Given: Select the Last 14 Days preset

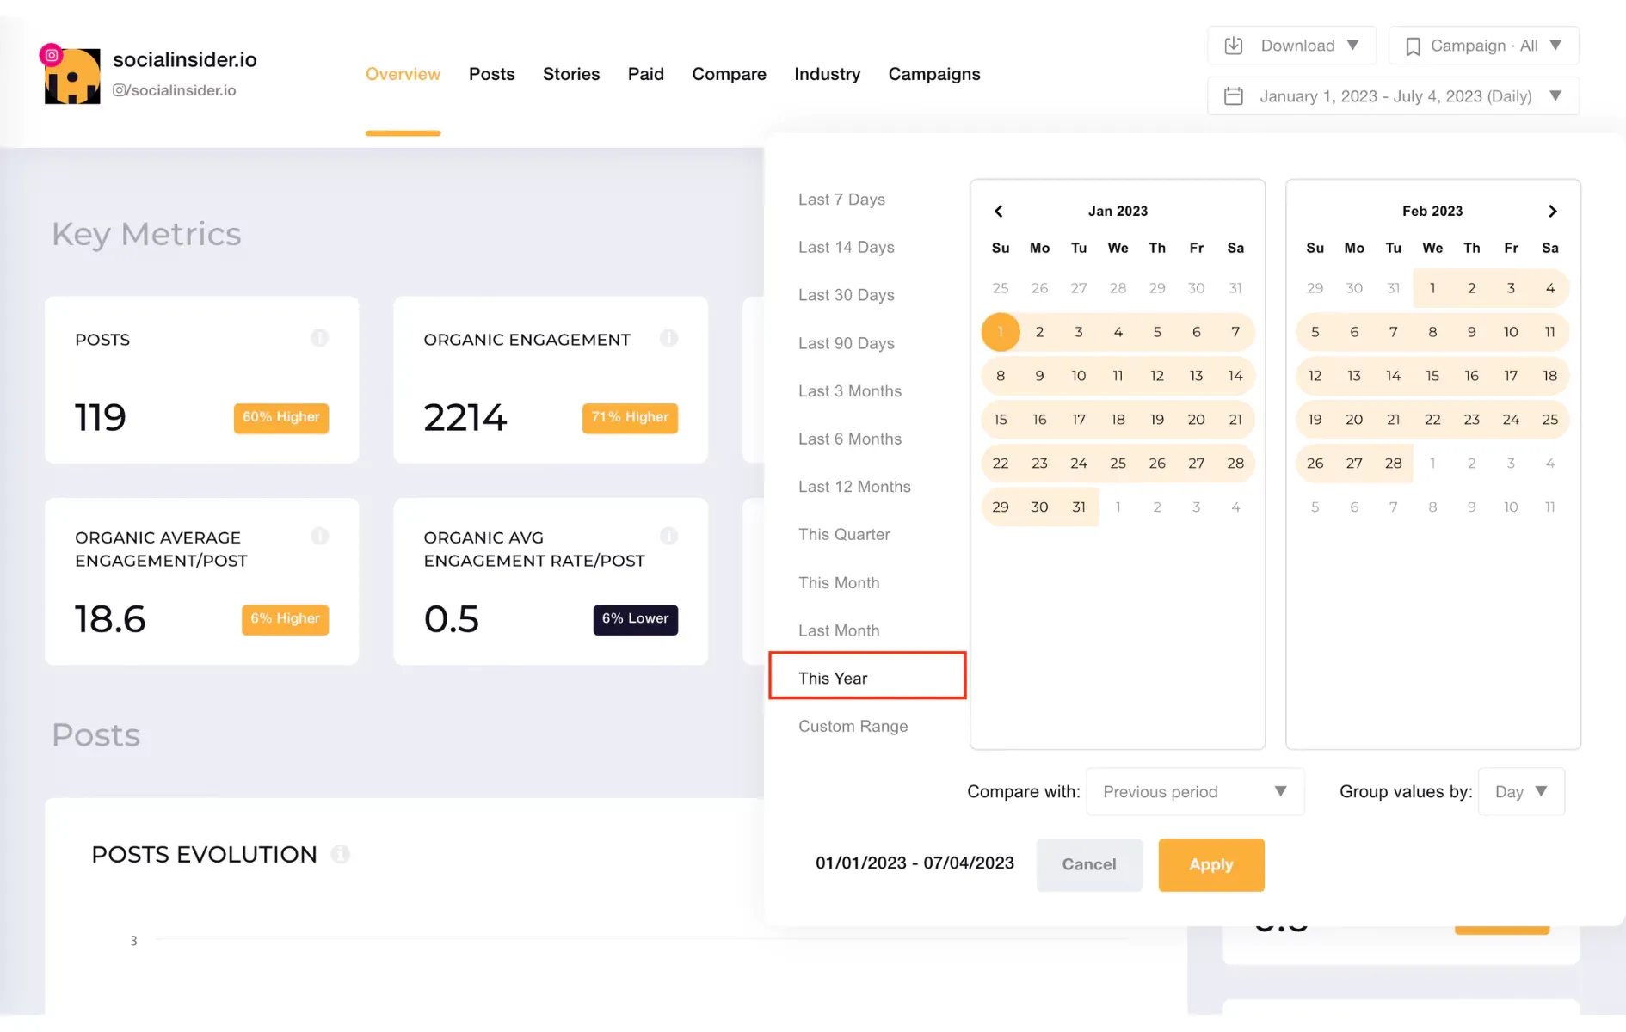Looking at the screenshot, I should point(847,248).
